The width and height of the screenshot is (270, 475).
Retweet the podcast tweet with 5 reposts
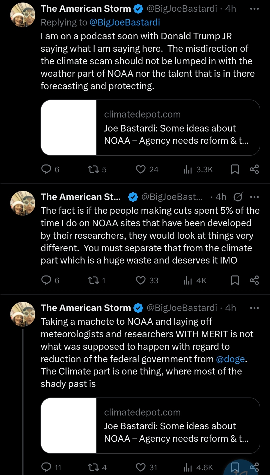pos(97,169)
